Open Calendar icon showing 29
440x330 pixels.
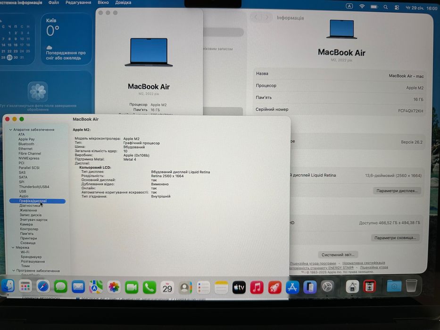[167, 288]
